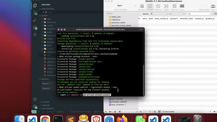This screenshot has height=122, width=217.
Task: Open the Run and Debug view in VS Code
Action: (35, 20)
